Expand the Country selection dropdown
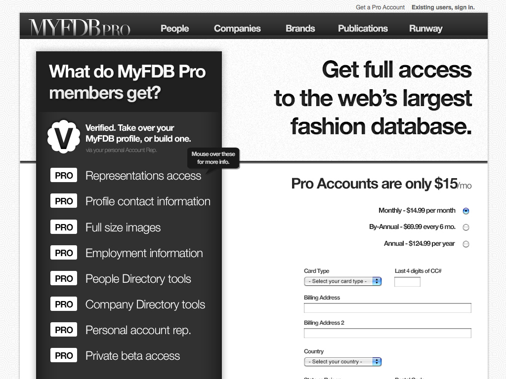 pos(342,362)
